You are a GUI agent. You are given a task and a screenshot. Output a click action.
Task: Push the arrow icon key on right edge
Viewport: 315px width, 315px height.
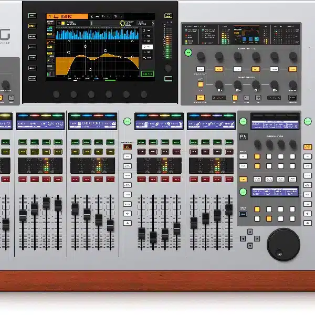coord(308,223)
